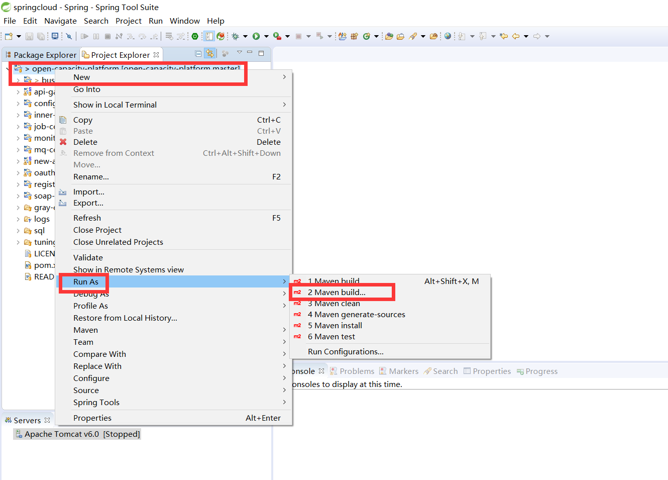Close the Project Explorer tab
This screenshot has width=668, height=480.
(x=156, y=55)
